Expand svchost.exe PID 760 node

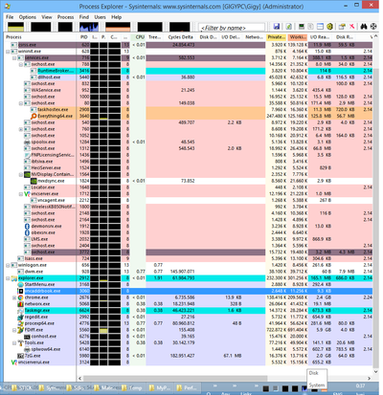(x=21, y=129)
